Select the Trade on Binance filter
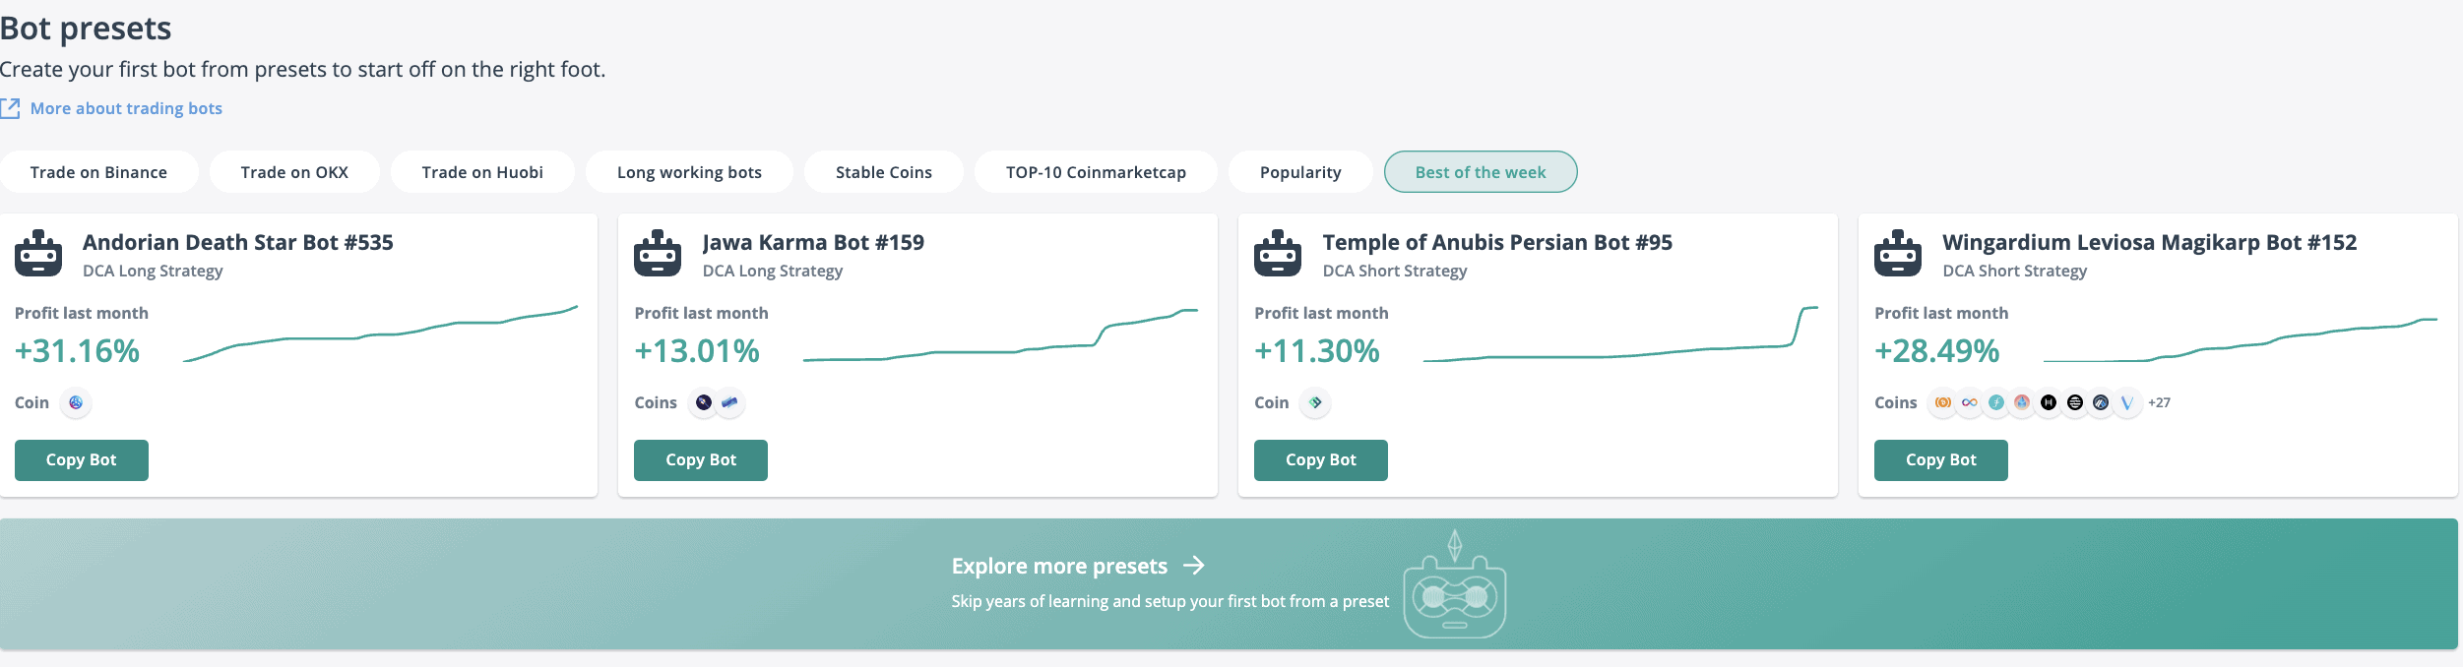2463x667 pixels. [98, 172]
